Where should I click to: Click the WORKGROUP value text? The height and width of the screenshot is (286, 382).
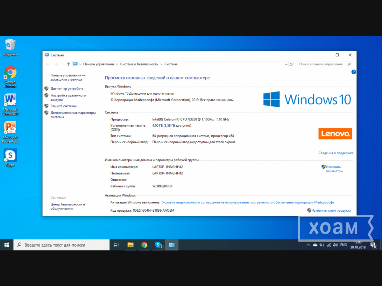tap(162, 186)
